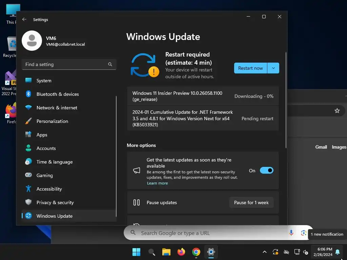
Task: Click Pause for 1 week button
Action: pyautogui.click(x=251, y=202)
